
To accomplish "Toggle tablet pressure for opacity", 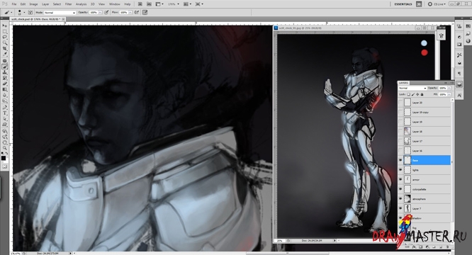I will tap(106, 13).
